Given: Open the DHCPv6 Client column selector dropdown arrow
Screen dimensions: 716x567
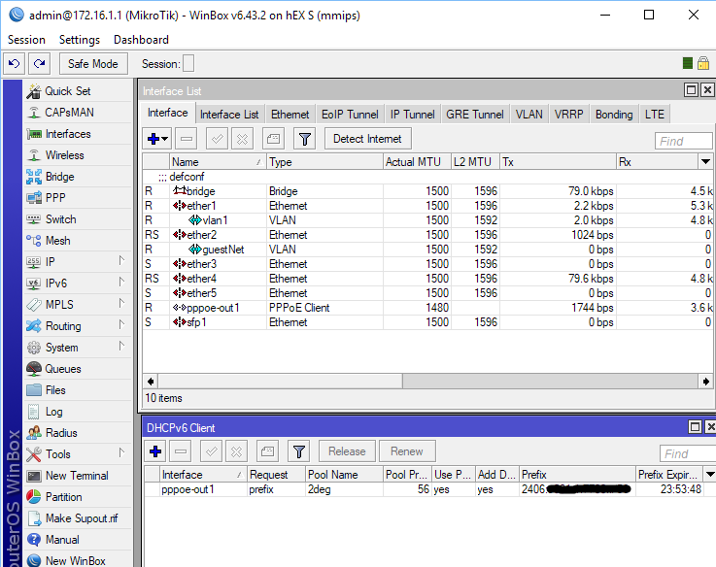Looking at the screenshot, I should (710, 475).
